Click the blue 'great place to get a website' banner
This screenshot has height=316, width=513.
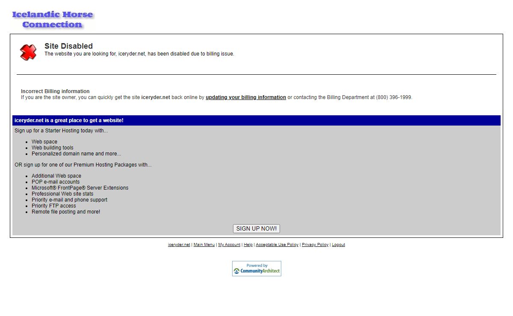pyautogui.click(x=256, y=120)
